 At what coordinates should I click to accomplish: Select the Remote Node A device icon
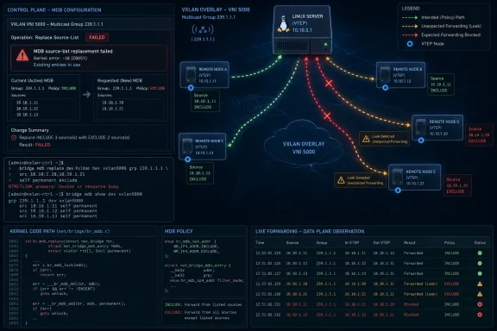pos(191,75)
